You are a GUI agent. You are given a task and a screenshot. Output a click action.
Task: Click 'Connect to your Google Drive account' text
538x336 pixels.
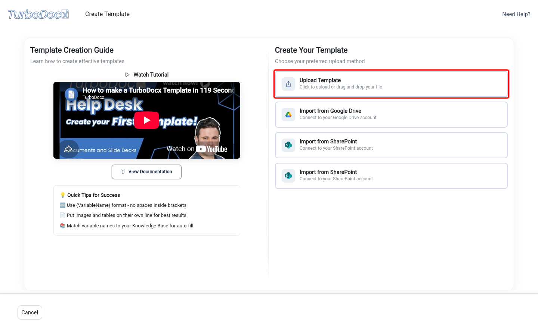(338, 118)
